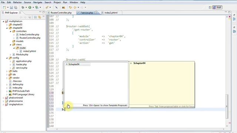
Task: Select RouterController.php in PHP Explorer tree
Action: 30,38
